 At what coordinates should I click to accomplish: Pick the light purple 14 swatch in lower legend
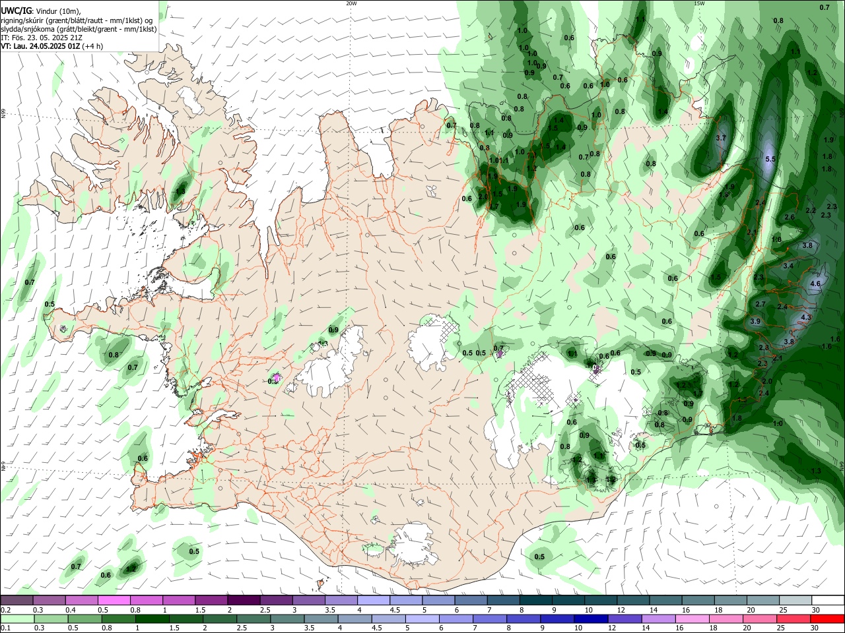(x=658, y=618)
